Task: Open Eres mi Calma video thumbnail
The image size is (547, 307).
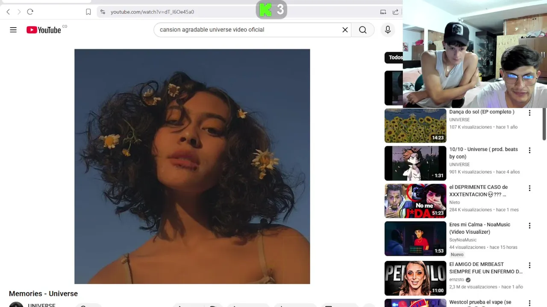Action: (x=415, y=239)
